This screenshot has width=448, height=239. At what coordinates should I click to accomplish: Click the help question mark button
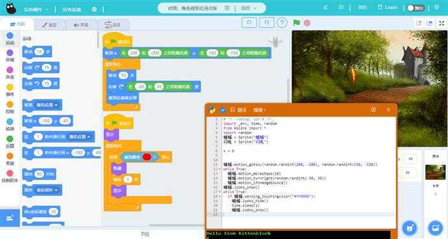(x=282, y=23)
